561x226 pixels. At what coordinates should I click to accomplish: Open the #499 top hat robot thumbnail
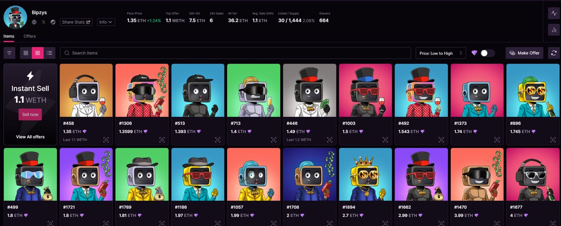click(x=30, y=174)
